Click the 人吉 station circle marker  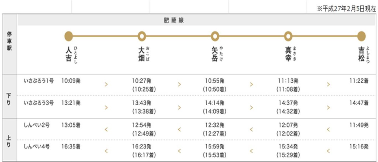pyautogui.click(x=69, y=36)
